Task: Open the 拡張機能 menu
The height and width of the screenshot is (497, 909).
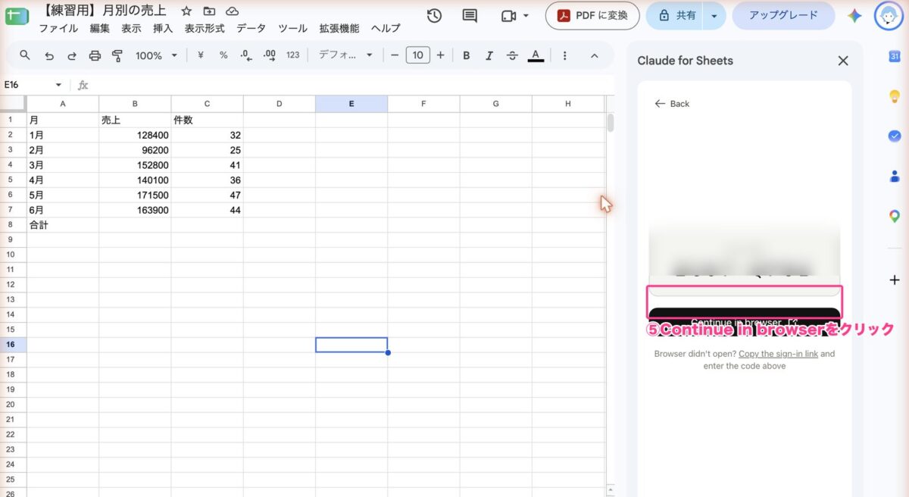Action: [x=339, y=29]
